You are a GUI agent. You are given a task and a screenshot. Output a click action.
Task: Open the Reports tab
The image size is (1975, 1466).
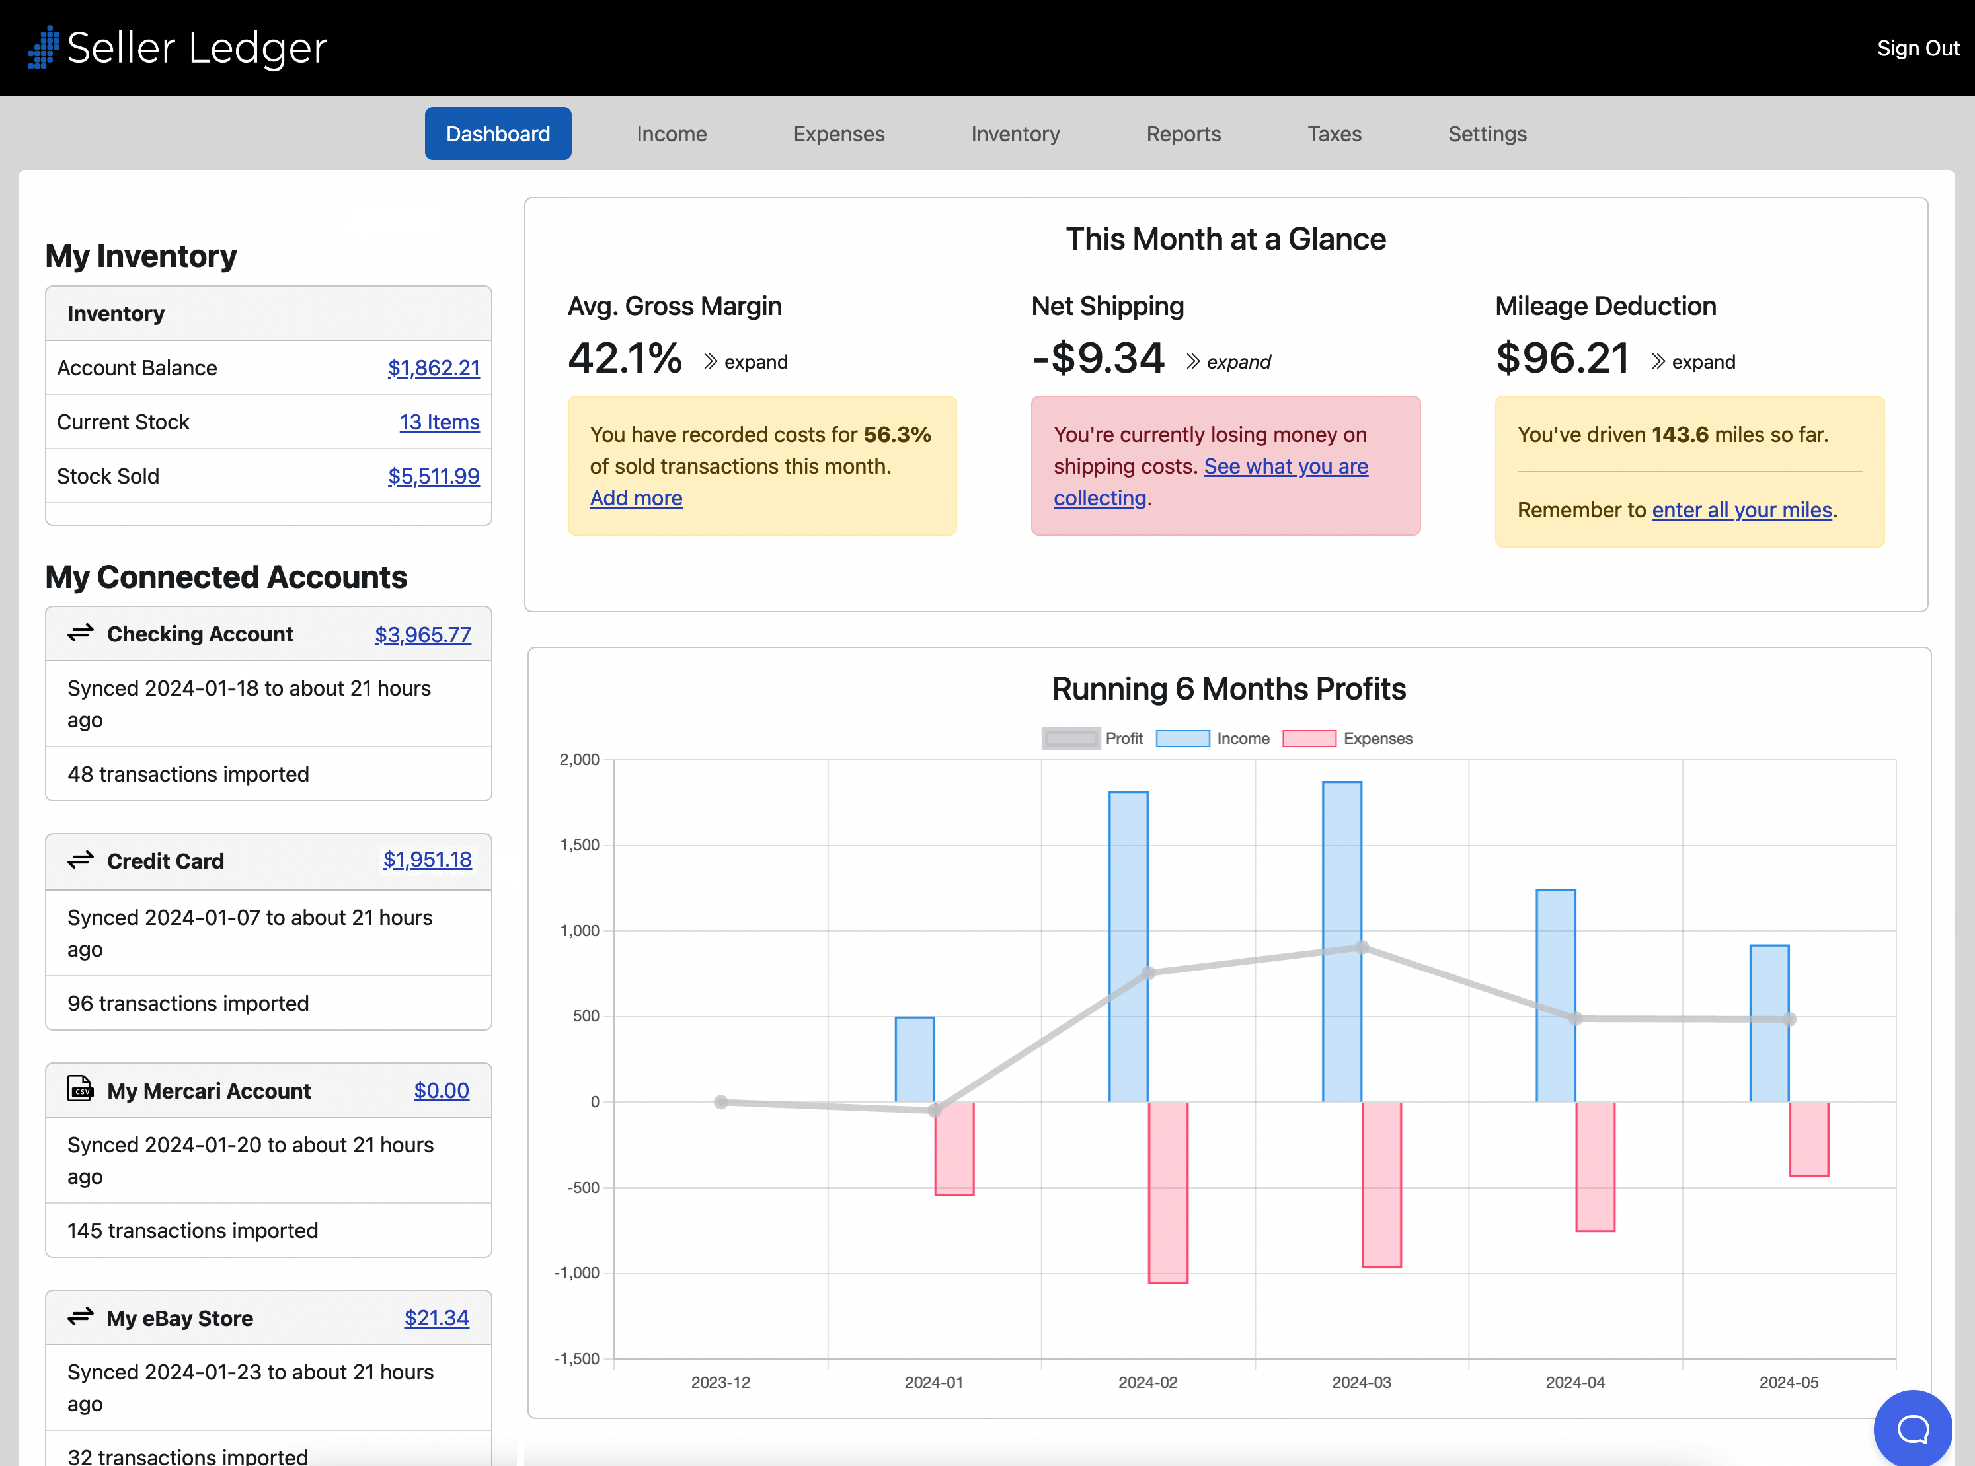pos(1183,133)
